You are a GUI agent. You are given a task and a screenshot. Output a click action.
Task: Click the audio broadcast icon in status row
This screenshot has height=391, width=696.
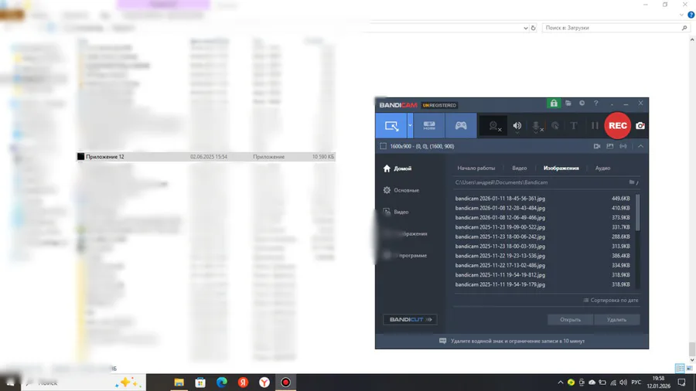tap(623, 146)
